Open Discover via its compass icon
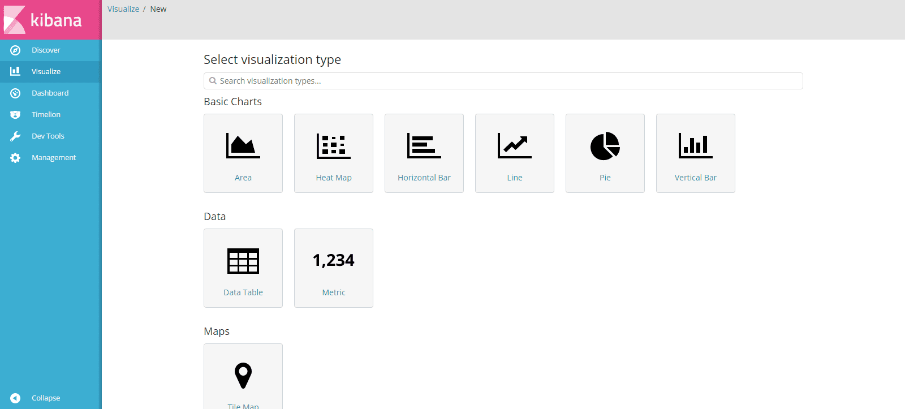 pos(15,50)
